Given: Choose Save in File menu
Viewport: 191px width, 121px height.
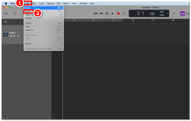Looking at the screenshot, I should 44,26.
